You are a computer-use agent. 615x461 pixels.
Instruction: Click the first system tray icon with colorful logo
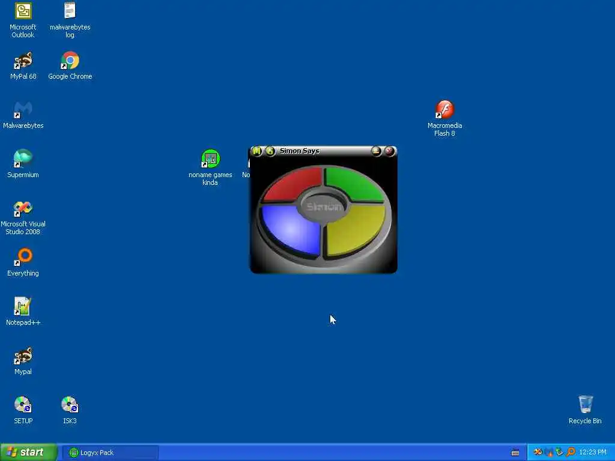point(538,453)
